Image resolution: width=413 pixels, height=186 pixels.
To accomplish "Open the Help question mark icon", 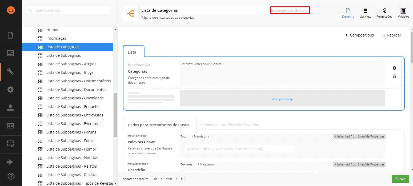I will (x=11, y=176).
